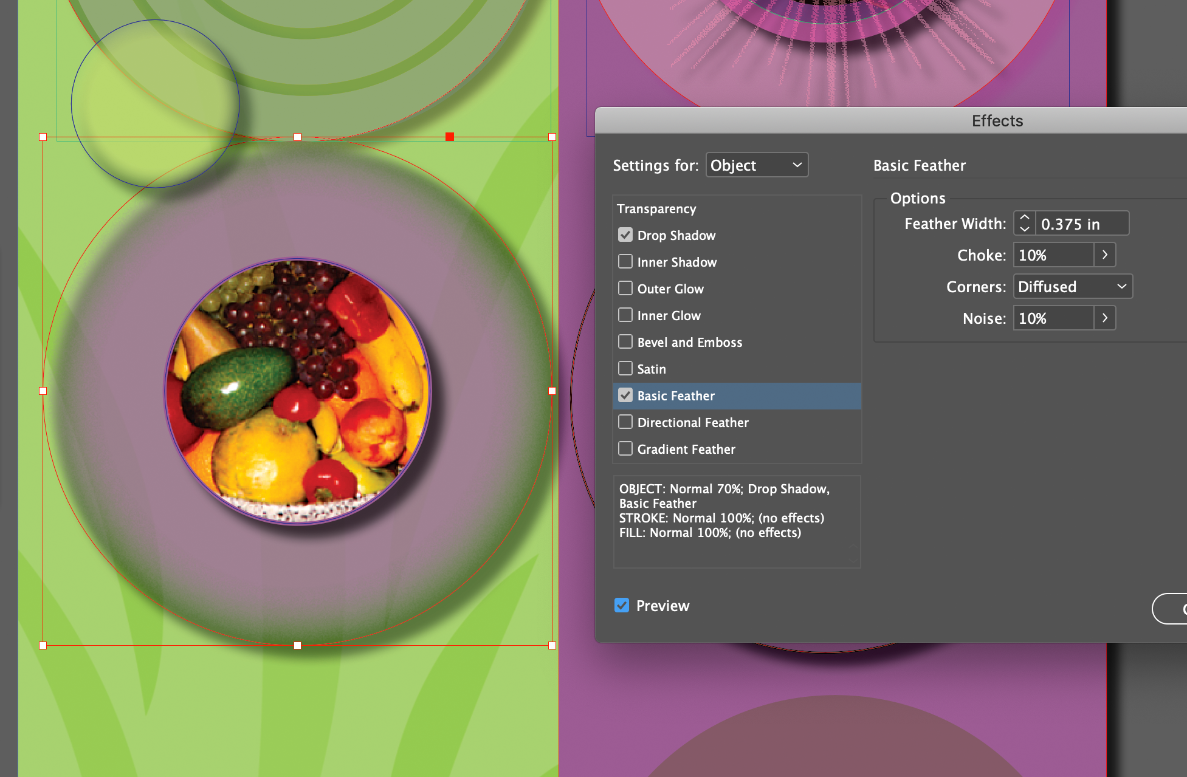Click the FILL: Normal 100% summary line
Viewport: 1187px width, 777px height.
click(710, 533)
